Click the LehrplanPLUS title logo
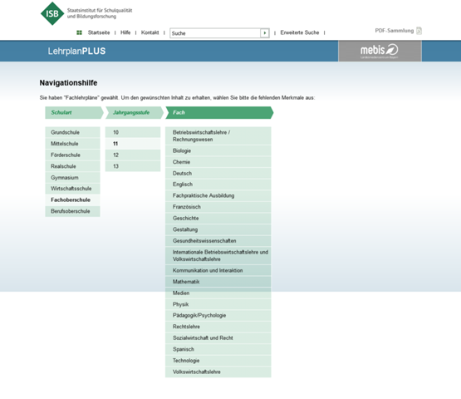Screen dimensions: 461x399 click(76, 52)
